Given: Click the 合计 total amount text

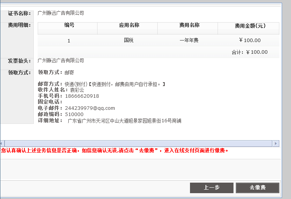Looking at the screenshot, I should click(x=249, y=52).
